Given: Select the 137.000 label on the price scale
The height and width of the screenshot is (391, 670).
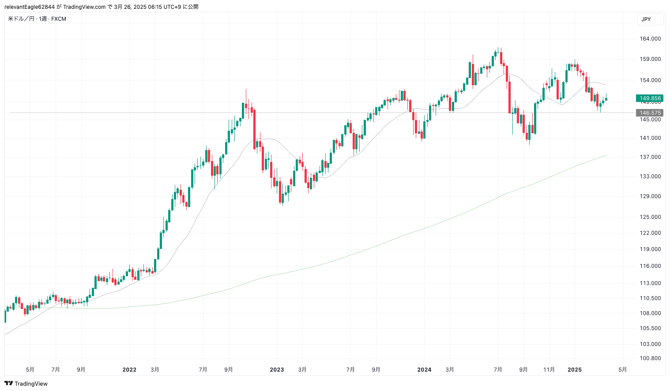Looking at the screenshot, I should click(x=650, y=157).
